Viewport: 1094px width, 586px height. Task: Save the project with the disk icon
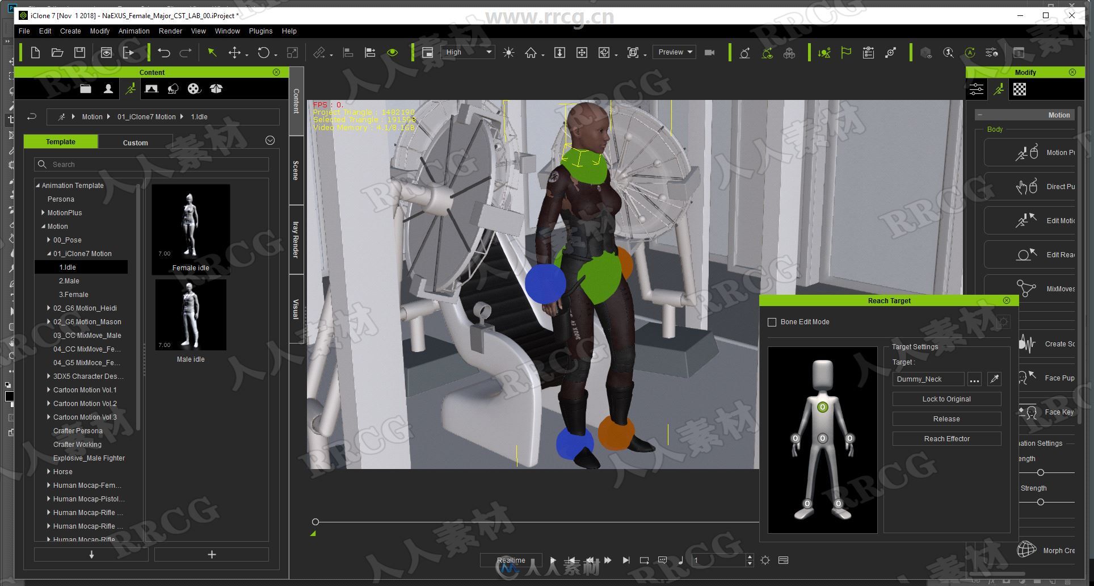coord(79,52)
